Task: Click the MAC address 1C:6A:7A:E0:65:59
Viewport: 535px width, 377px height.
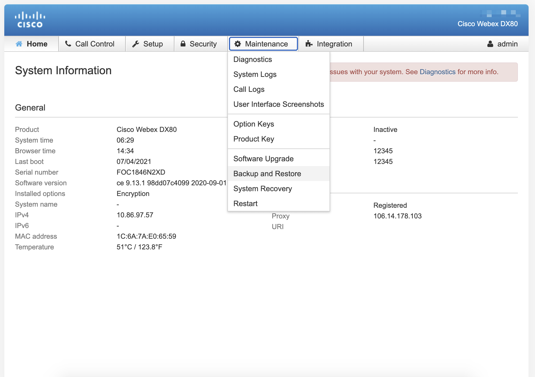Action: [146, 236]
